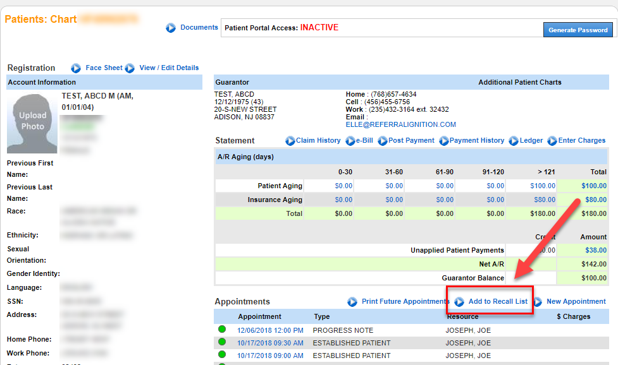Click the Post Payment arrow icon
This screenshot has width=618, height=365.
(383, 141)
